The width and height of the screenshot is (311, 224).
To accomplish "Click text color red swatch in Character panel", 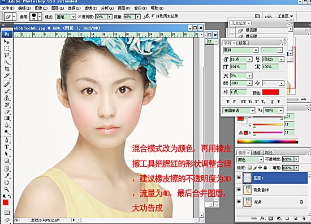I will coord(270,92).
